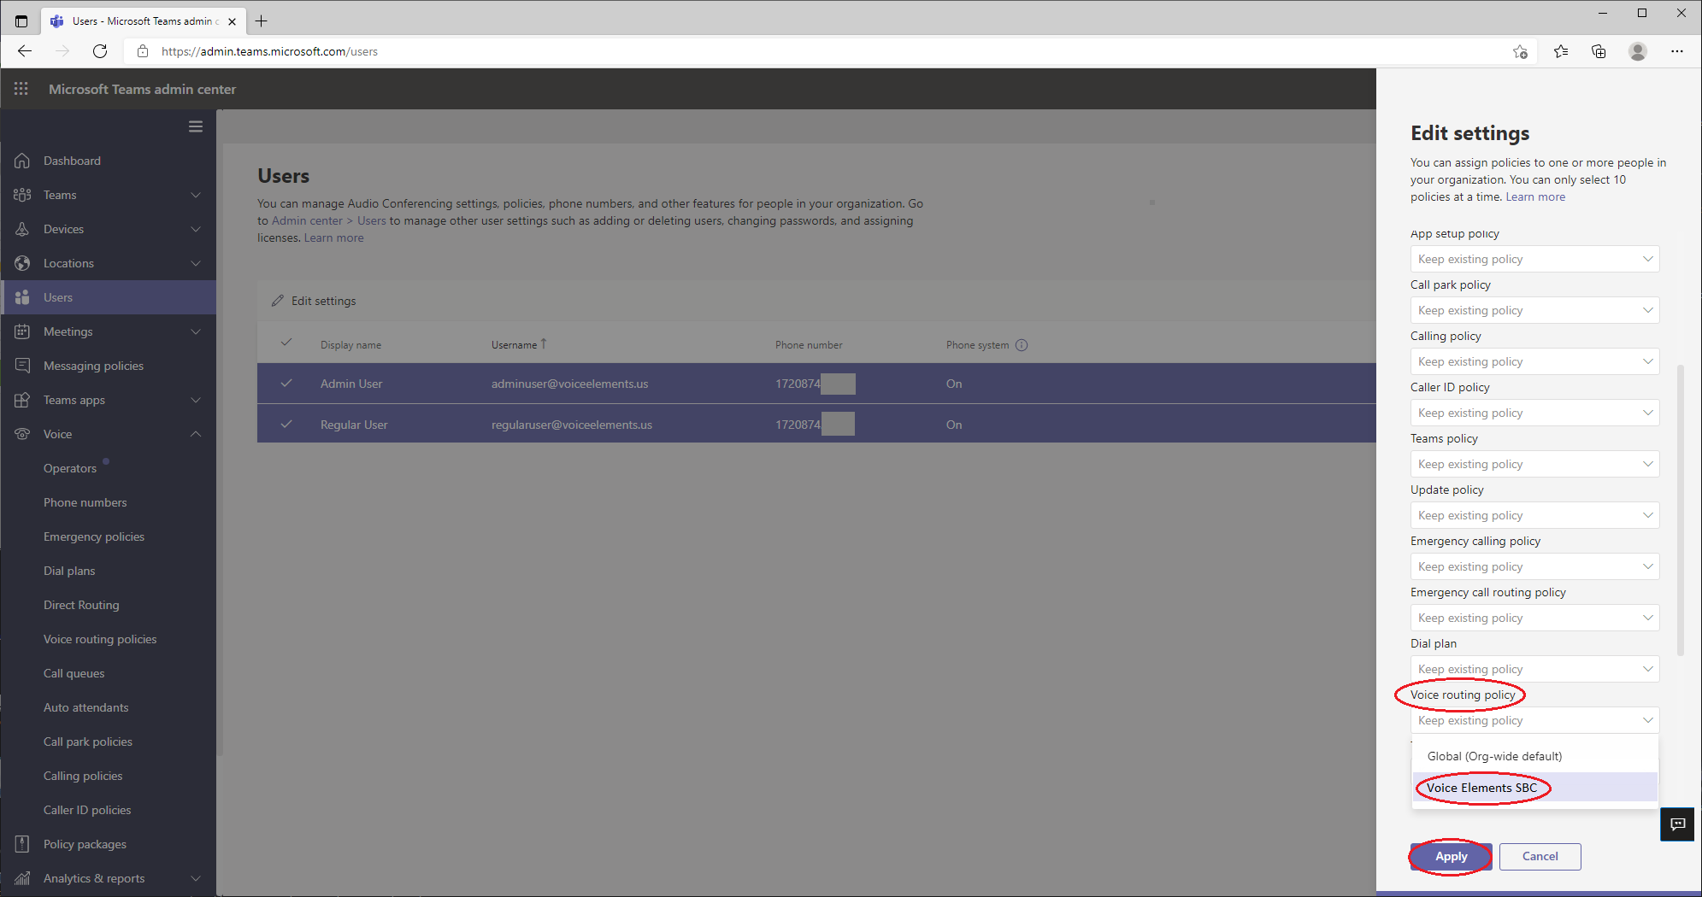Click the browser profile avatar
Image resolution: width=1702 pixels, height=897 pixels.
point(1638,51)
